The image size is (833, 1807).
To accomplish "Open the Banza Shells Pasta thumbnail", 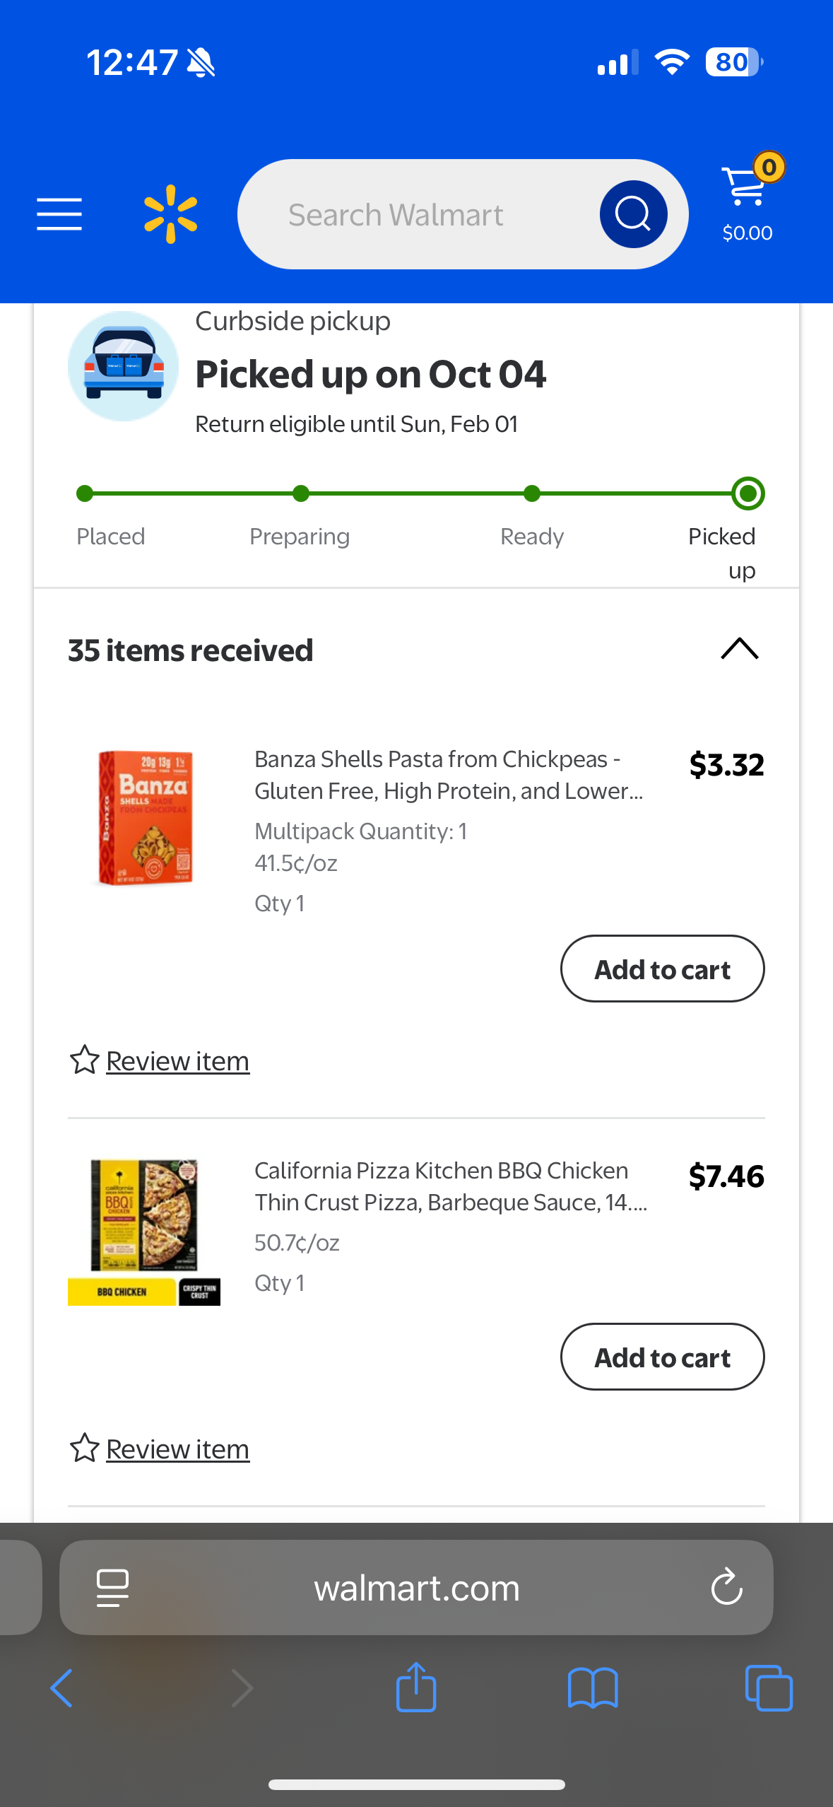I will coord(145,818).
